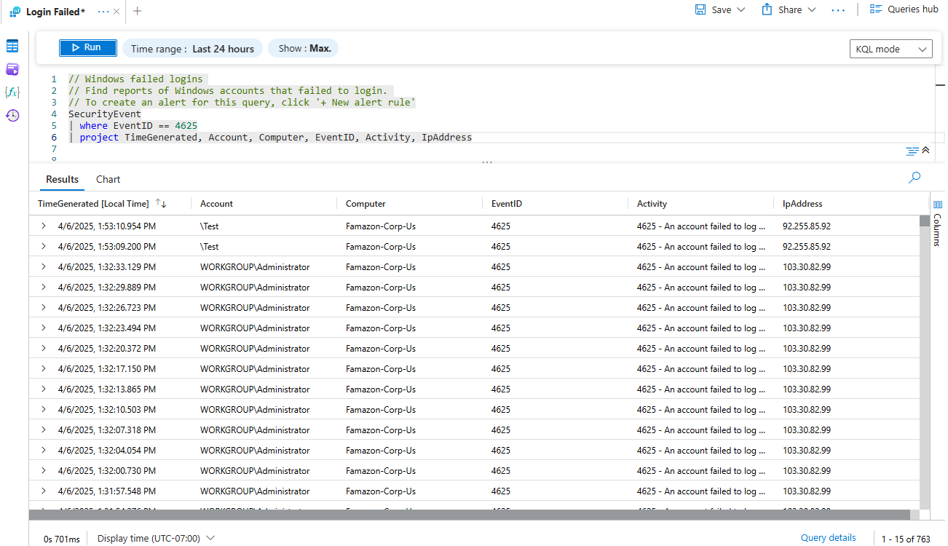Sort by TimeGenerated column sort icon
This screenshot has height=546, width=948.
[x=161, y=204]
